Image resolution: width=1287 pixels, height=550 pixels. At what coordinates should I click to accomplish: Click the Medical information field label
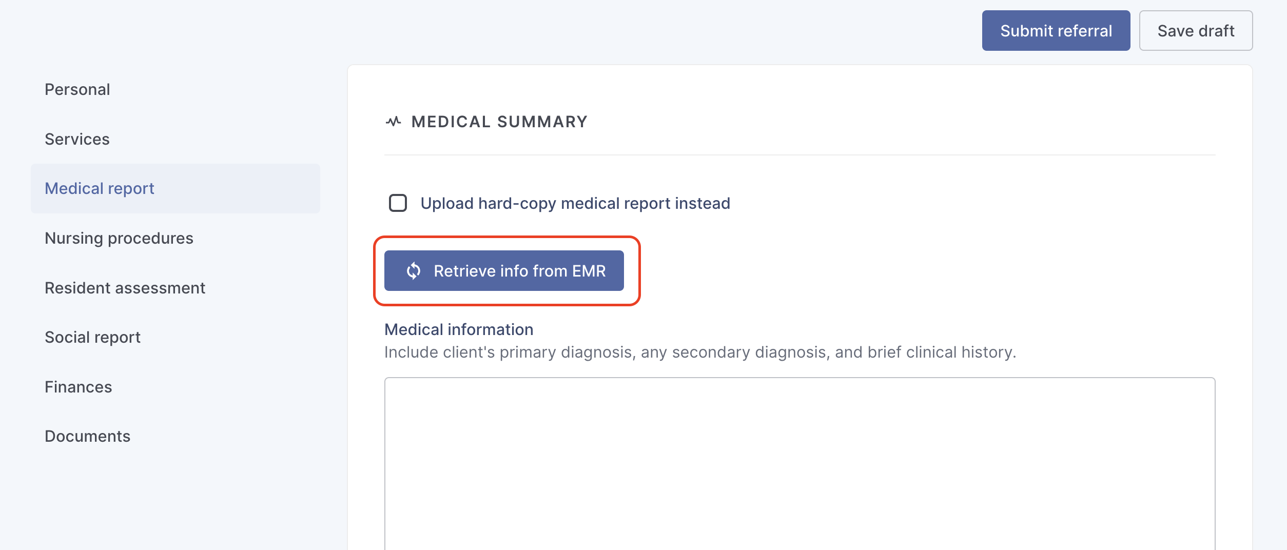tap(459, 329)
